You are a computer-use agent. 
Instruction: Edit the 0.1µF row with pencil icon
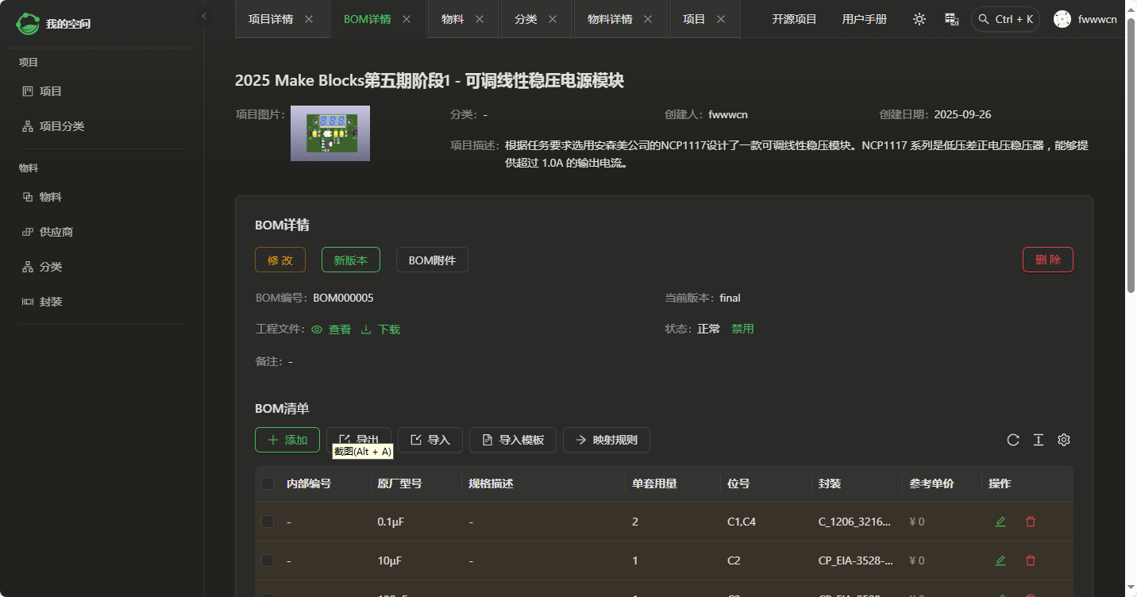(x=1000, y=522)
